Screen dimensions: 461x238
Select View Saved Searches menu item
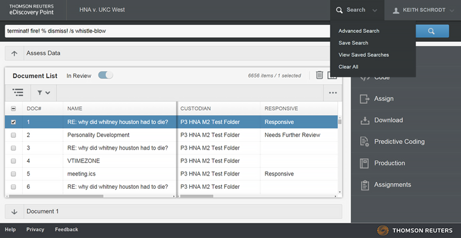tap(364, 55)
